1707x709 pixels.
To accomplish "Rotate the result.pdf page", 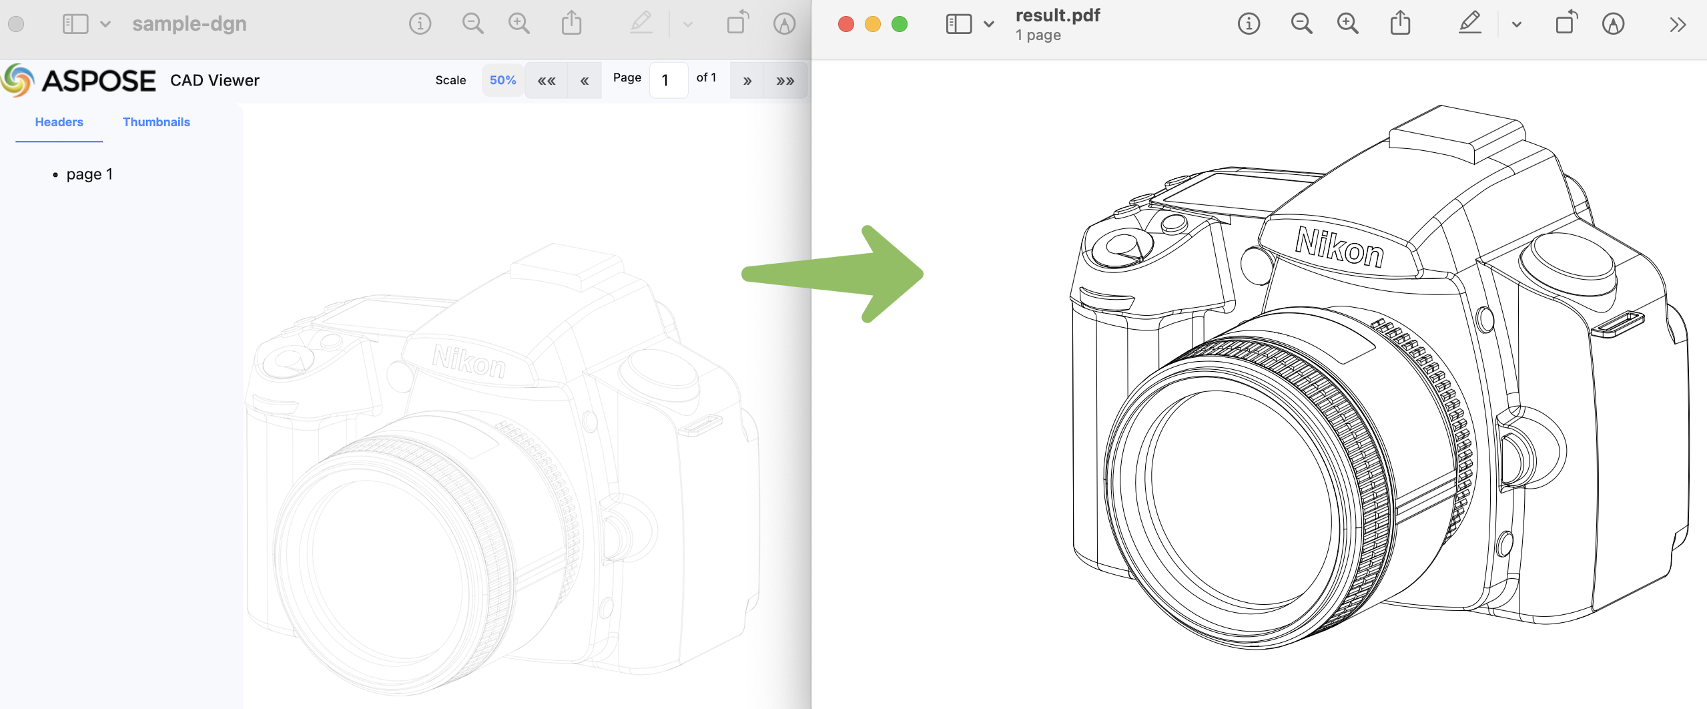I will [1566, 24].
